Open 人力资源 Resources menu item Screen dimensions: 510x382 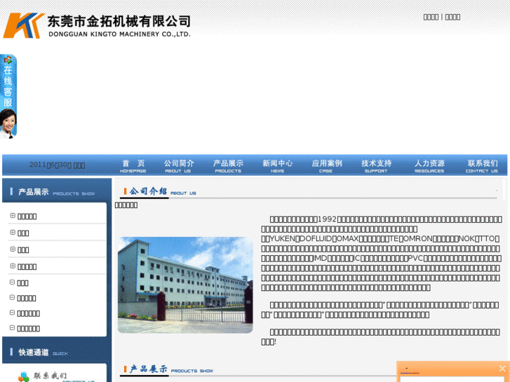[x=429, y=166]
